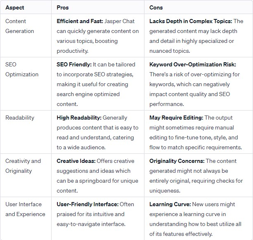
Task: Click the text 'nuanced topics.'
Action: point(170,51)
